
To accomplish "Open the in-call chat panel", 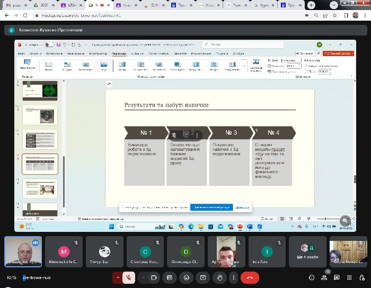I will (338, 277).
